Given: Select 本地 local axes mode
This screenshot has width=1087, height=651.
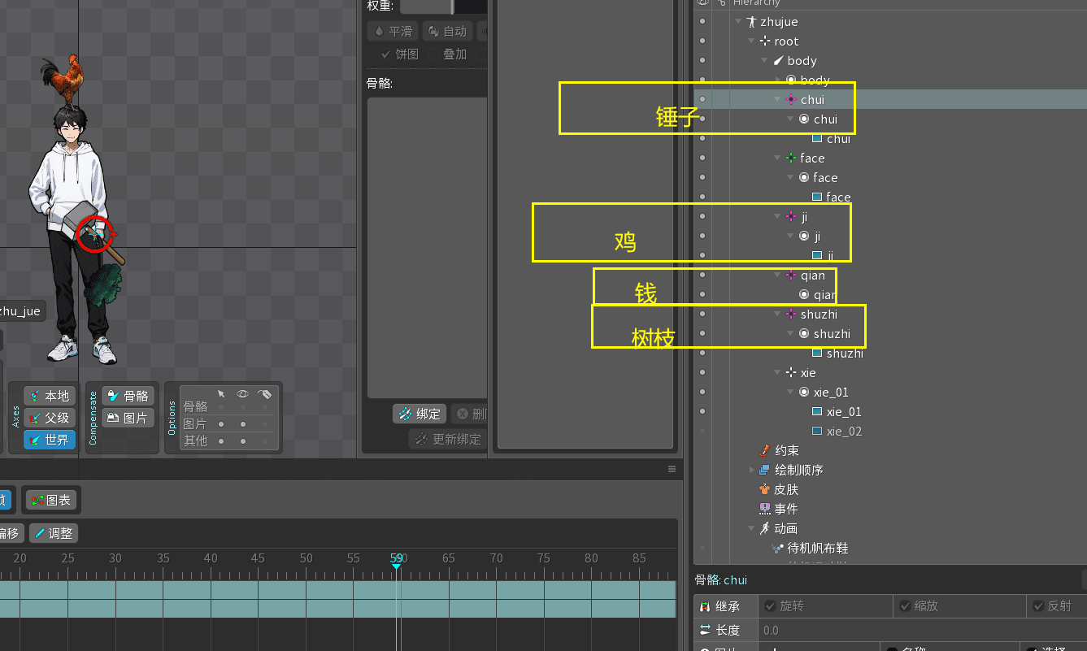Looking at the screenshot, I should pyautogui.click(x=49, y=396).
